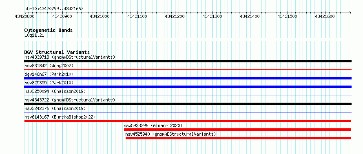Open the Cytogenetic Bands track title
This screenshot has height=154, width=363.
point(49,30)
